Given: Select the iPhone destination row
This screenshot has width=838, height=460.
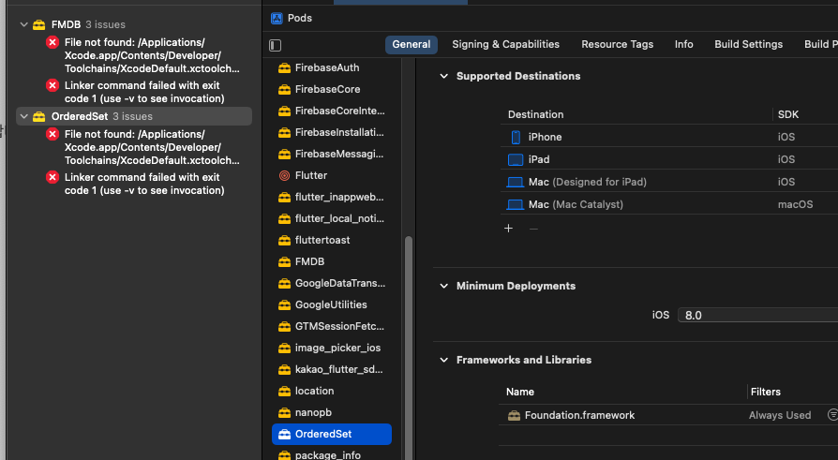Looking at the screenshot, I should tap(669, 137).
